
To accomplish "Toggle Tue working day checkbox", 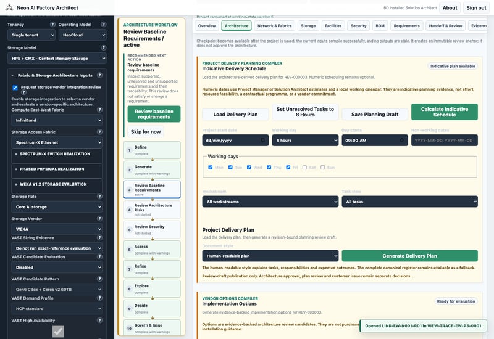I will pyautogui.click(x=230, y=167).
